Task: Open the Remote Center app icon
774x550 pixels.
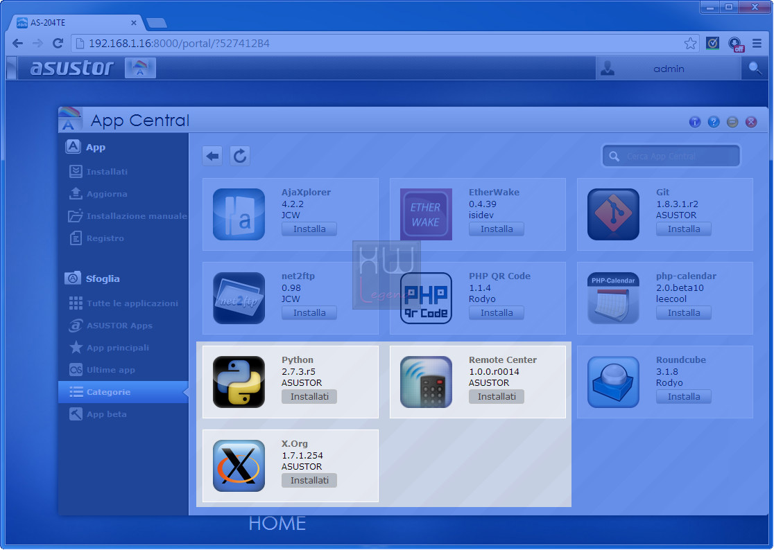Action: pyautogui.click(x=426, y=382)
